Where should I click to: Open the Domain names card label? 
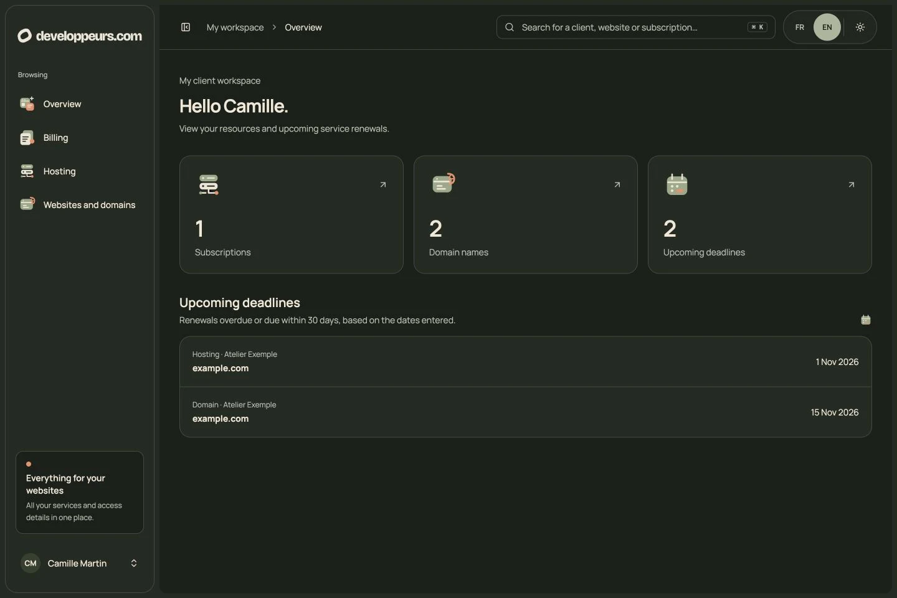[458, 252]
